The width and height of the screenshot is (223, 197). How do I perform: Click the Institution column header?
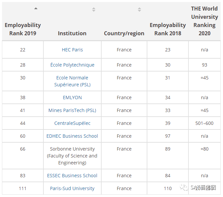72,33
